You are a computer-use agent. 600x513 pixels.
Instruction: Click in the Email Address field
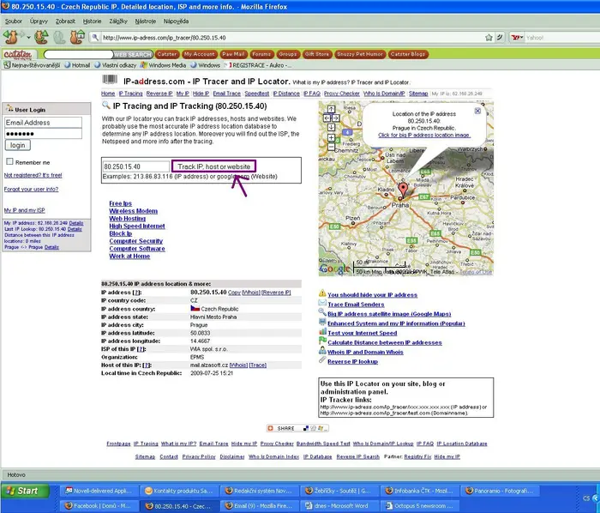point(43,123)
